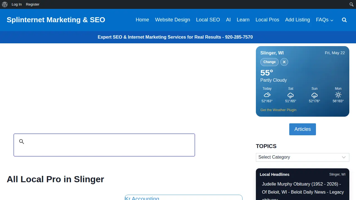Click the Fri, May 22 date text
Image resolution: width=356 pixels, height=200 pixels.
(335, 53)
